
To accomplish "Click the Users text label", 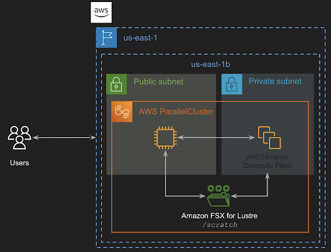I will coord(19,163).
